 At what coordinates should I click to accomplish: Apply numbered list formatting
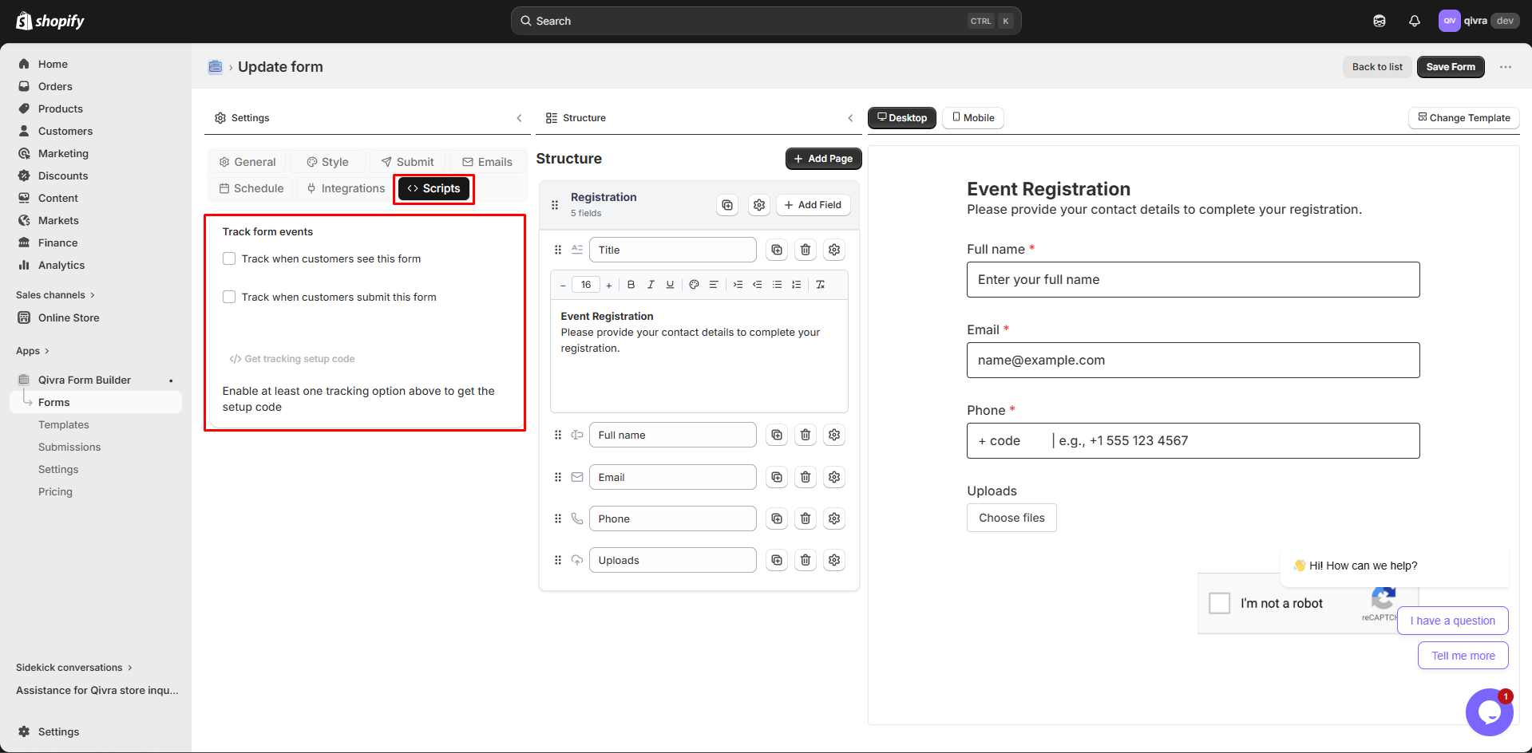[x=796, y=285]
